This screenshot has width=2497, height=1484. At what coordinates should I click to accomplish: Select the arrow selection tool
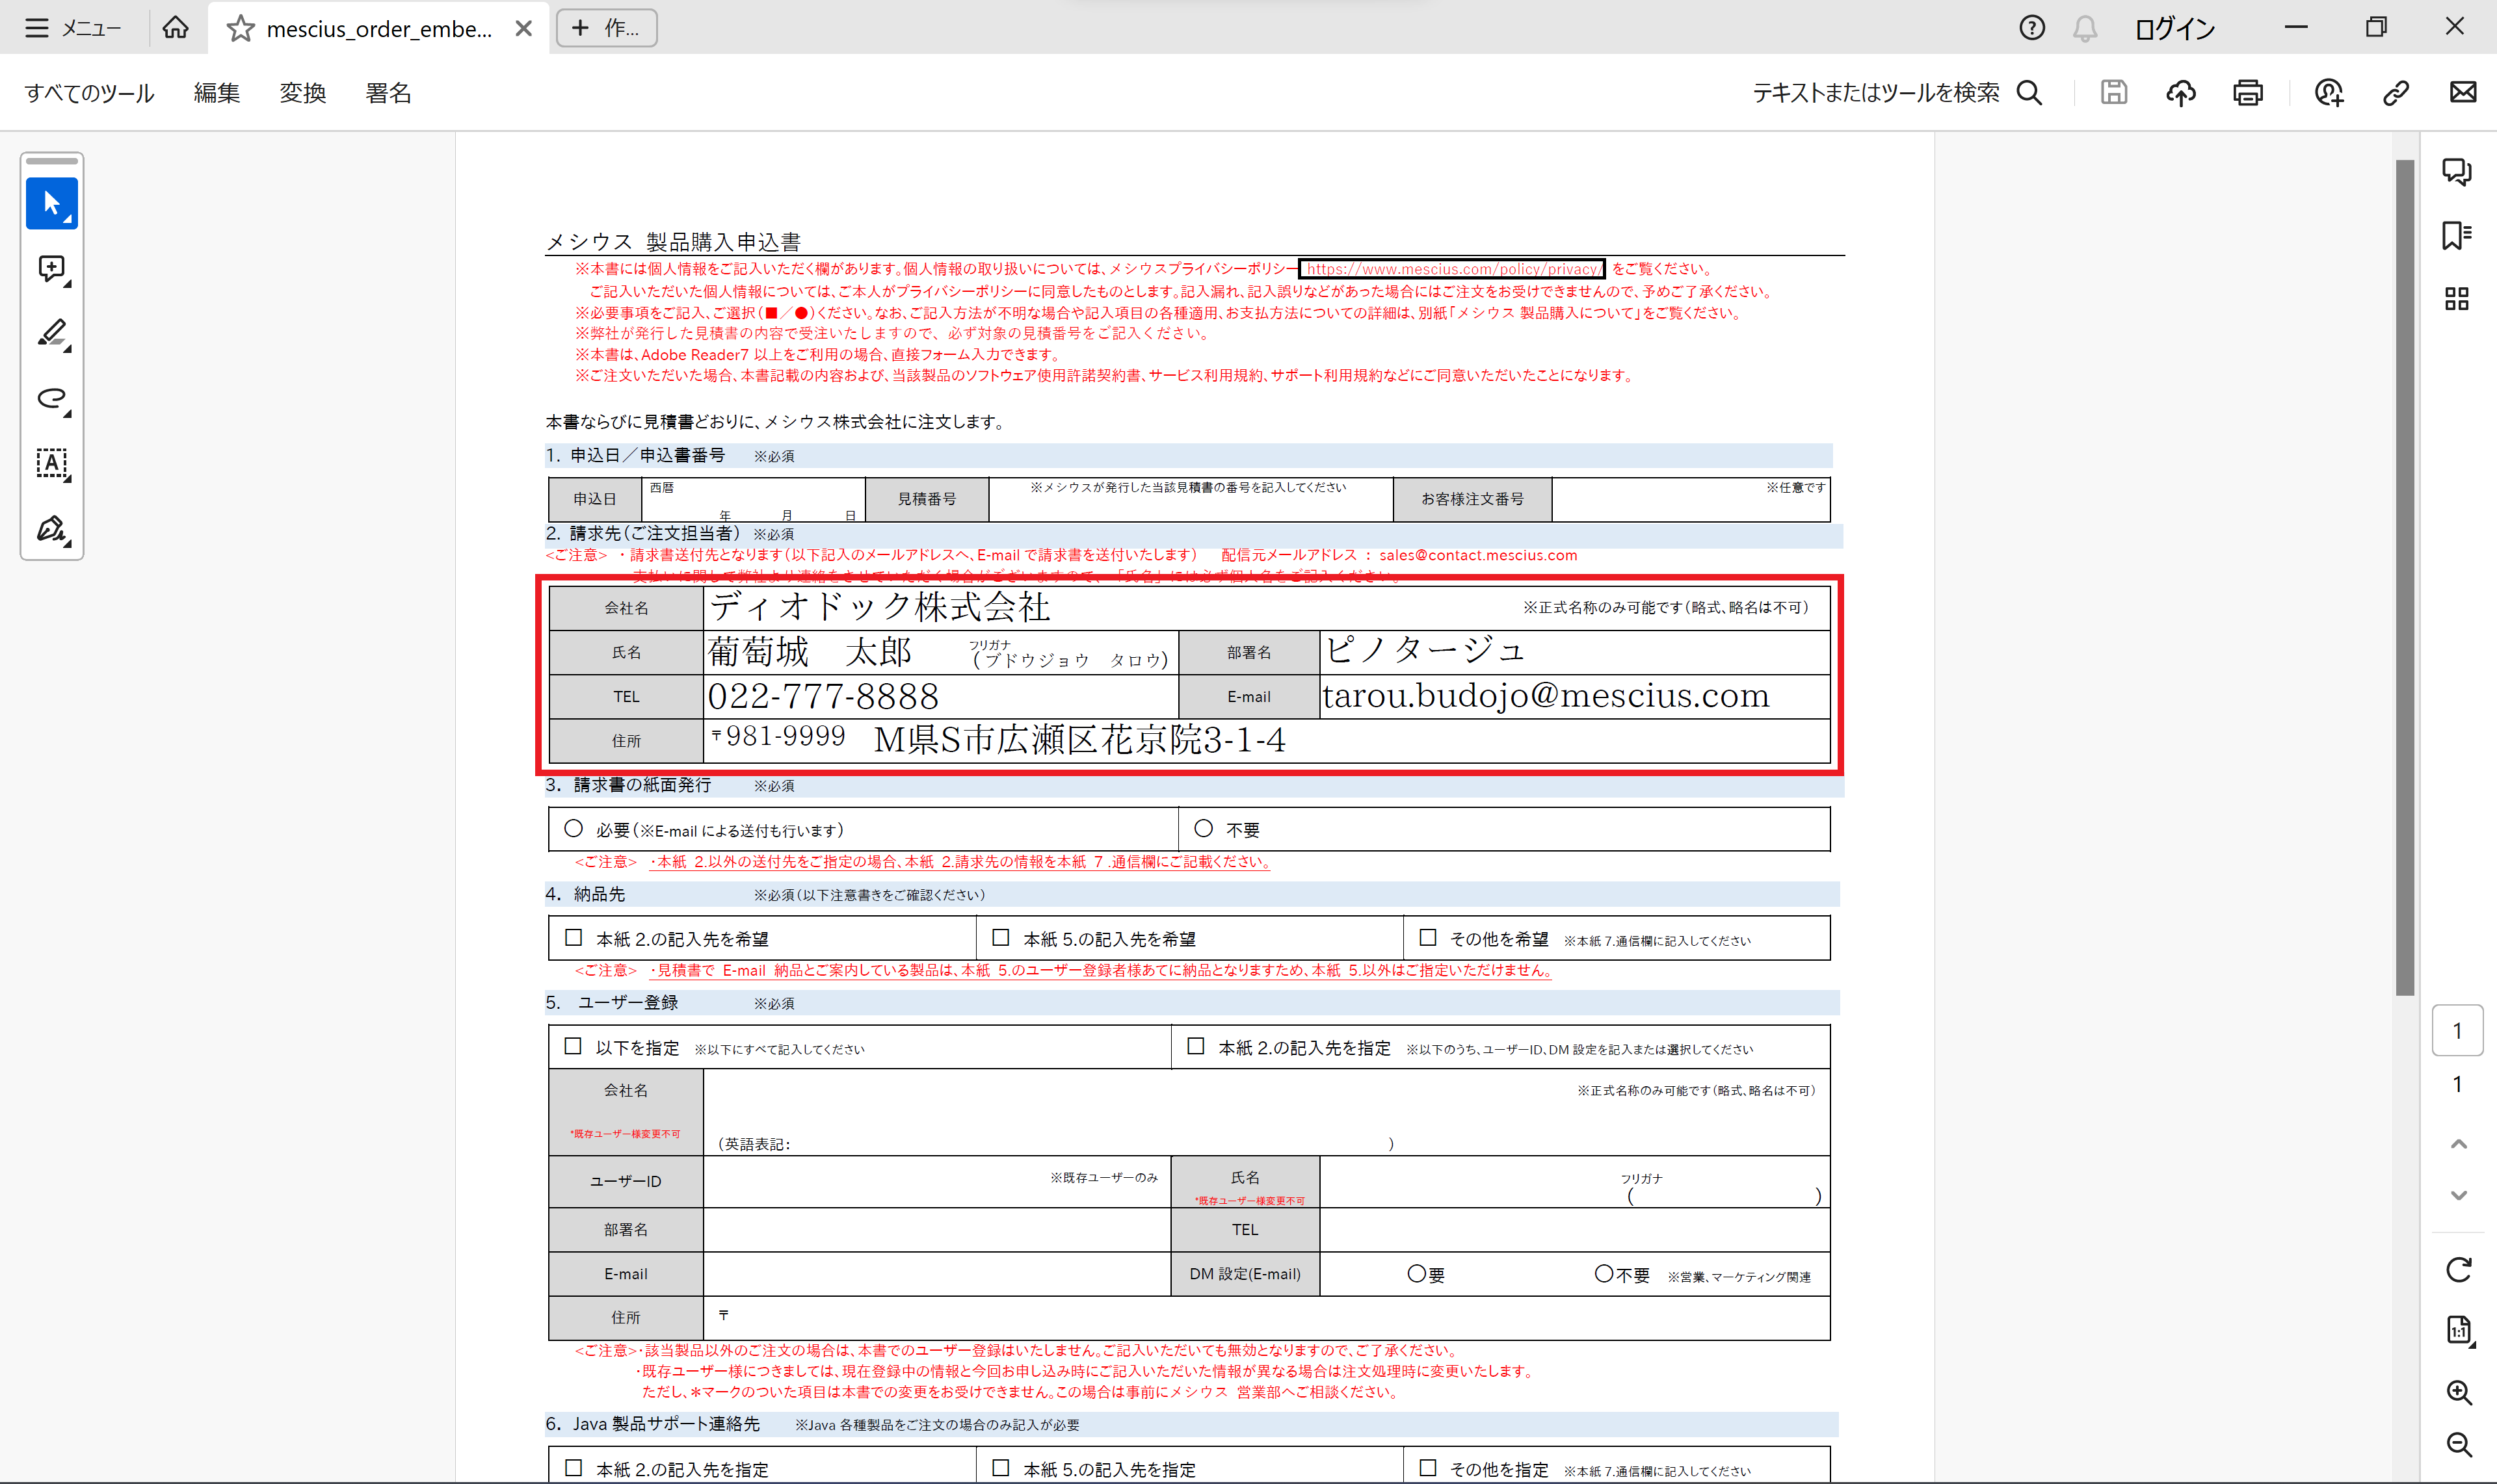(x=52, y=204)
